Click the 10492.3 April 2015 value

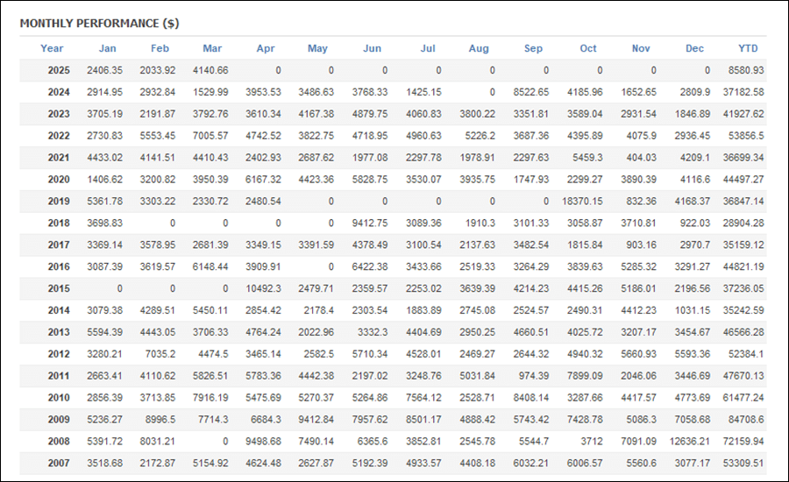[x=263, y=288]
